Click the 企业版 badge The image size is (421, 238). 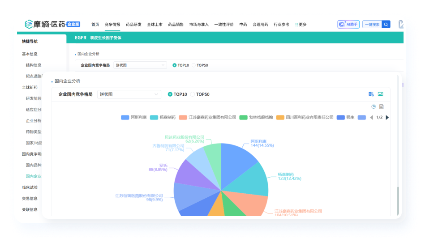pyautogui.click(x=73, y=24)
